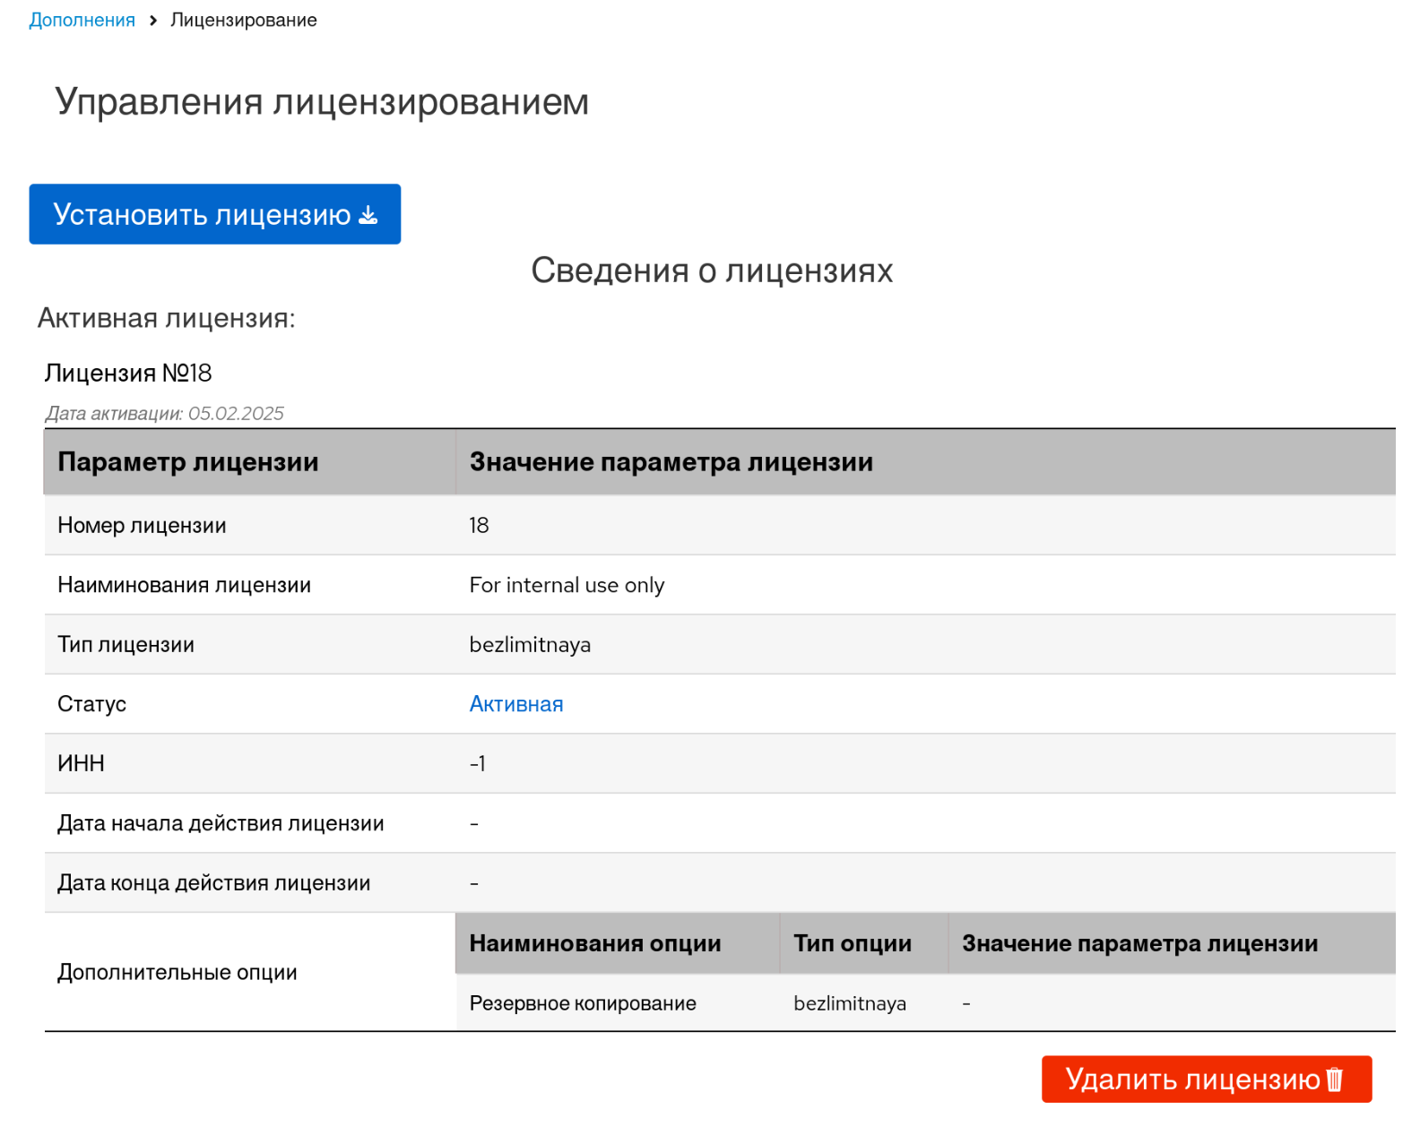The height and width of the screenshot is (1126, 1420).
Task: Click the Тип лицензии row label
Action: [x=126, y=645]
